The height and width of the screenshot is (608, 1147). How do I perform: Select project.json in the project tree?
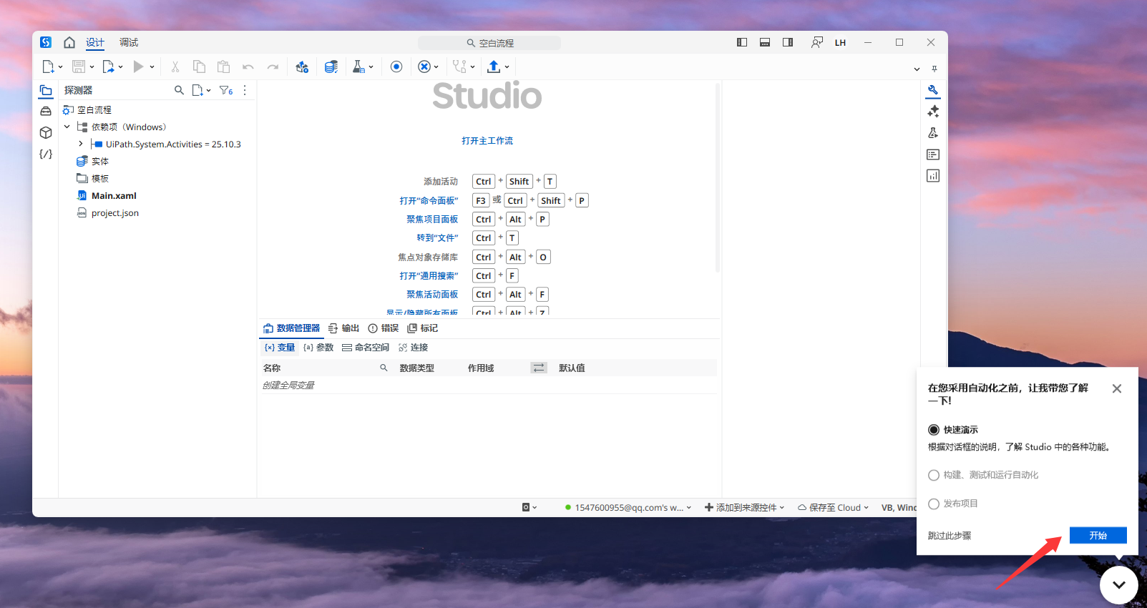tap(115, 213)
